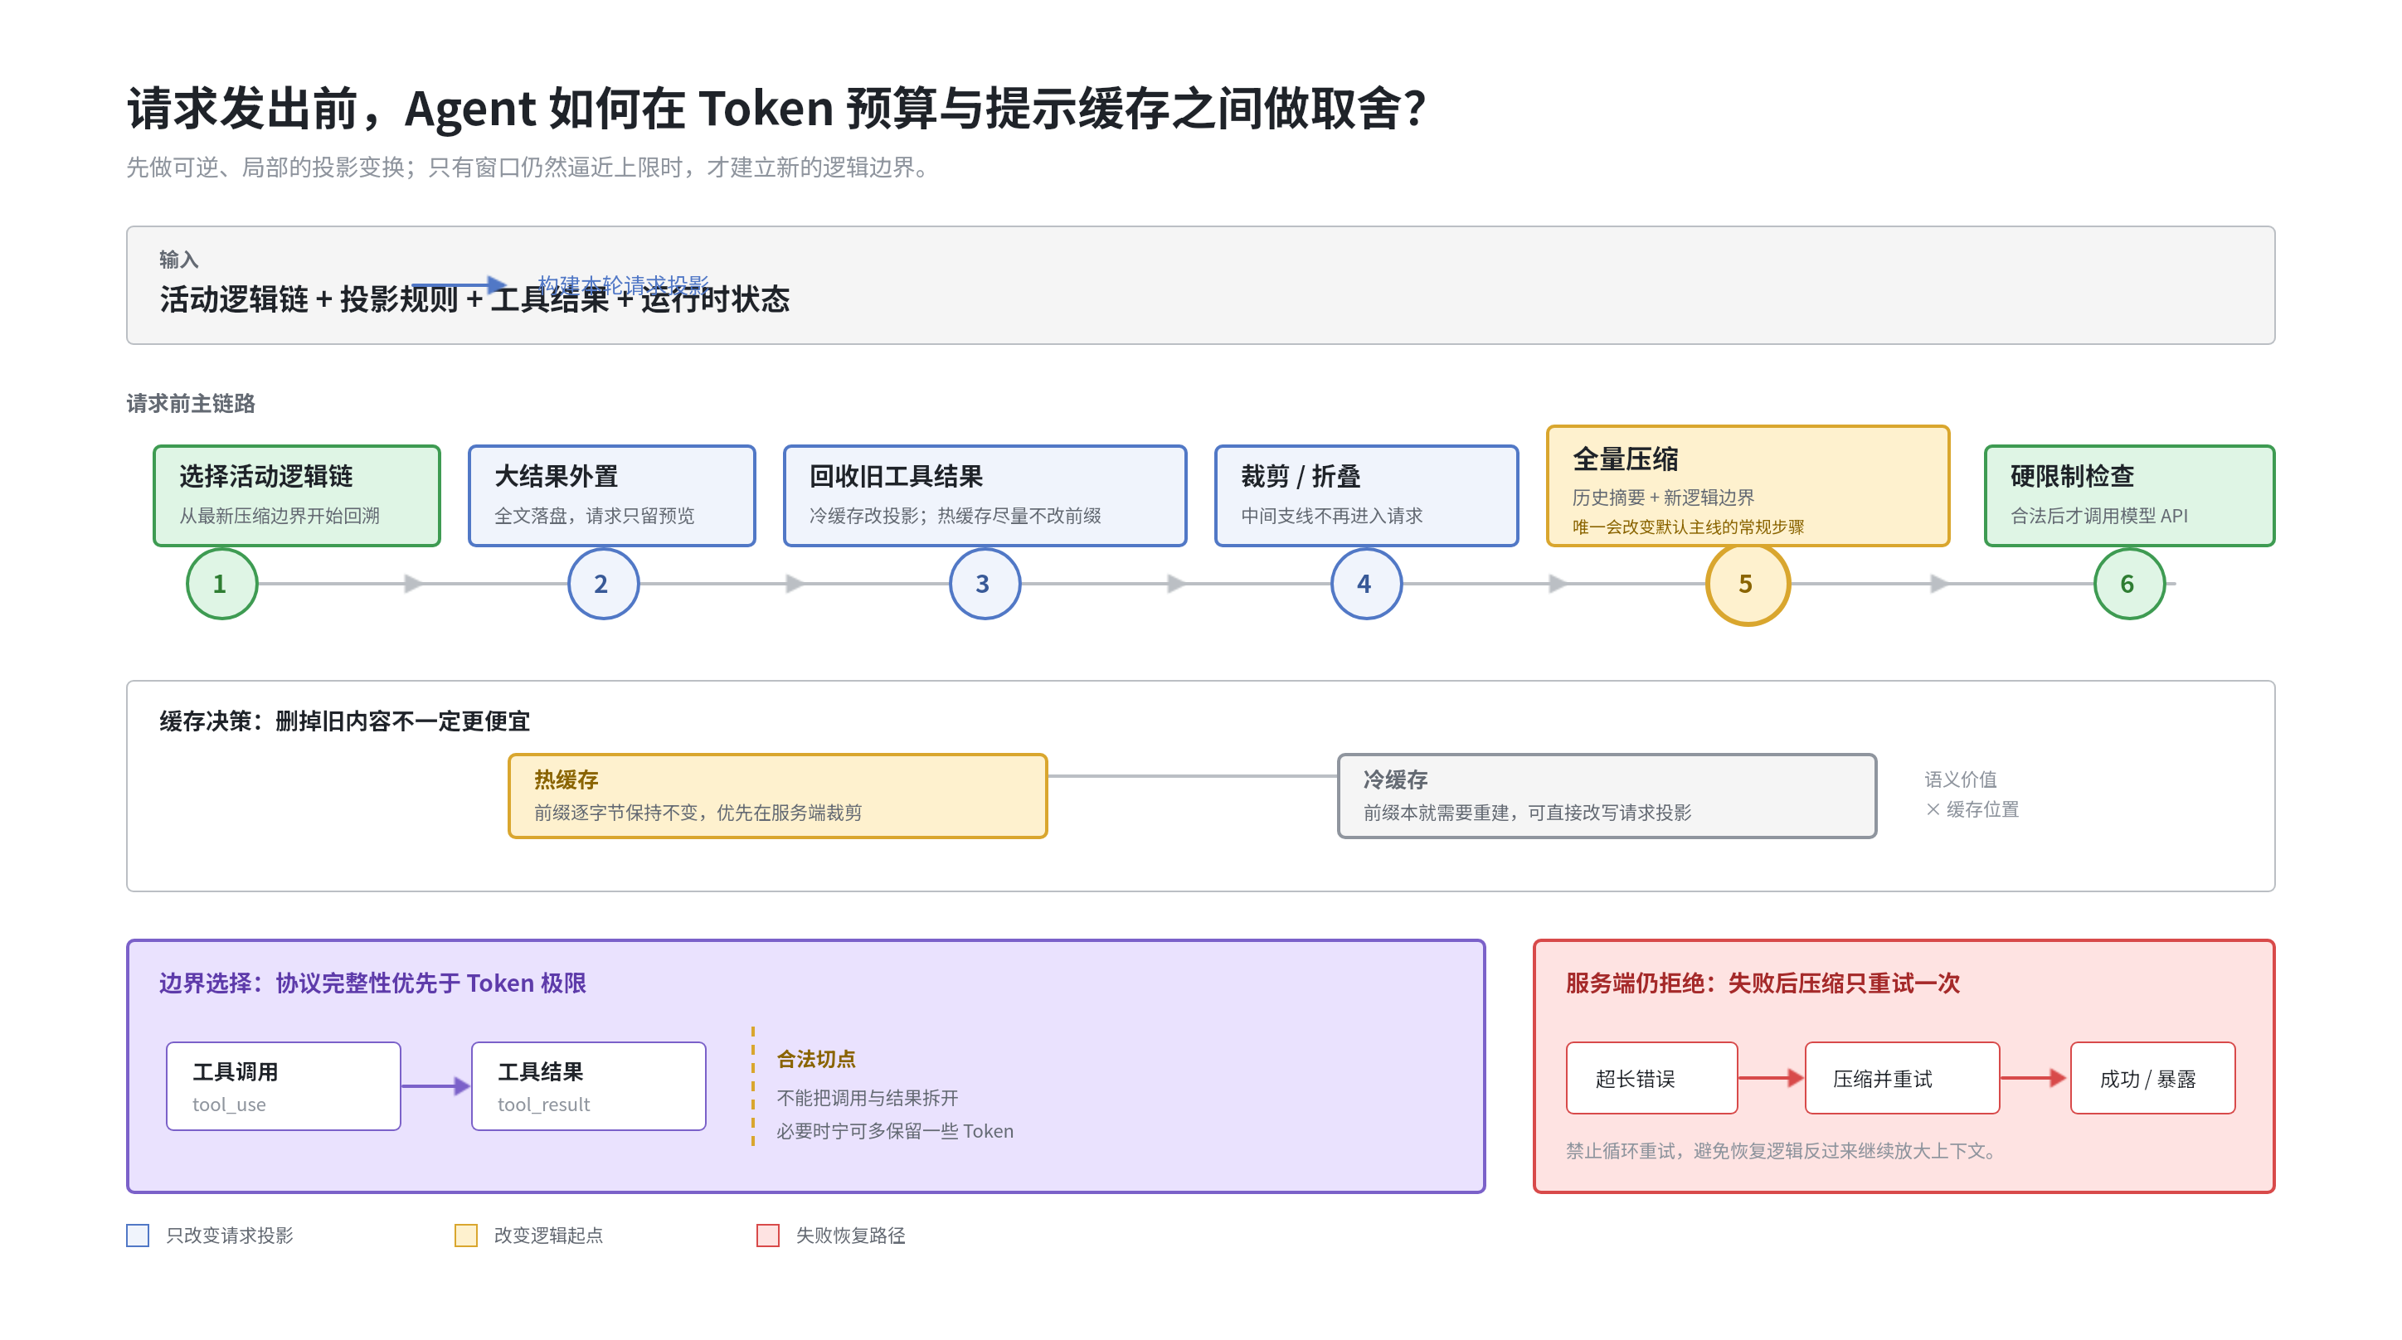This screenshot has height=1340, width=2402.
Task: Click the text 中间支线不再进入请求
Action: (1331, 515)
